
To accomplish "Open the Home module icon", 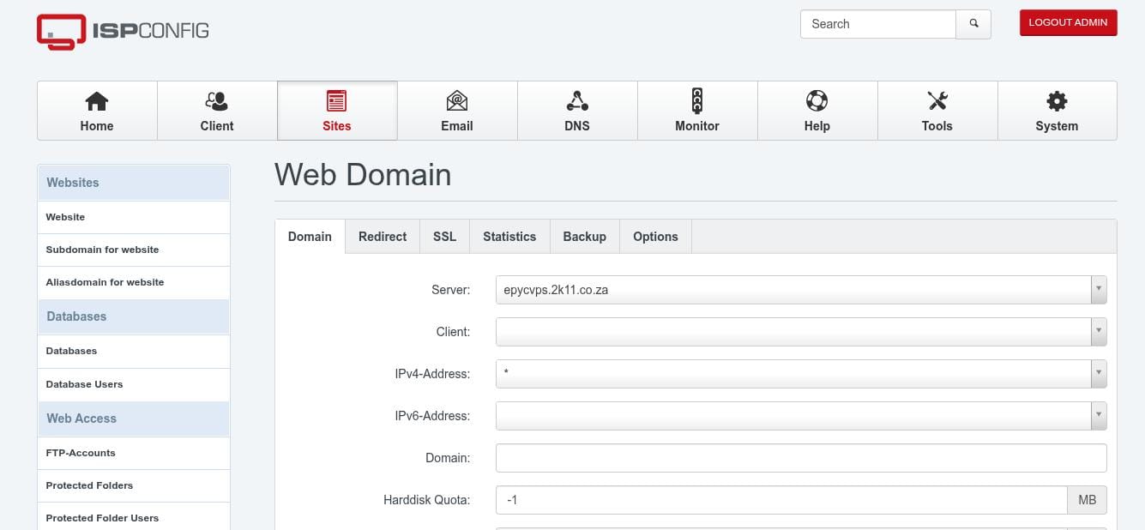I will pos(97,101).
